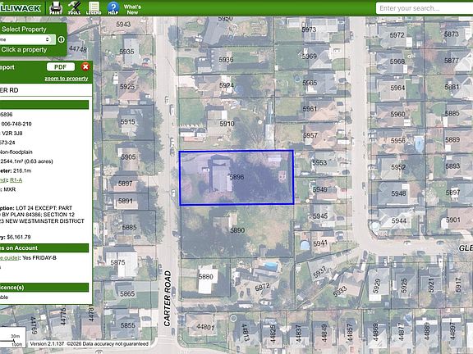This screenshot has width=473, height=354.
Task: Click parcel label 5956
Action: [x=398, y=141]
